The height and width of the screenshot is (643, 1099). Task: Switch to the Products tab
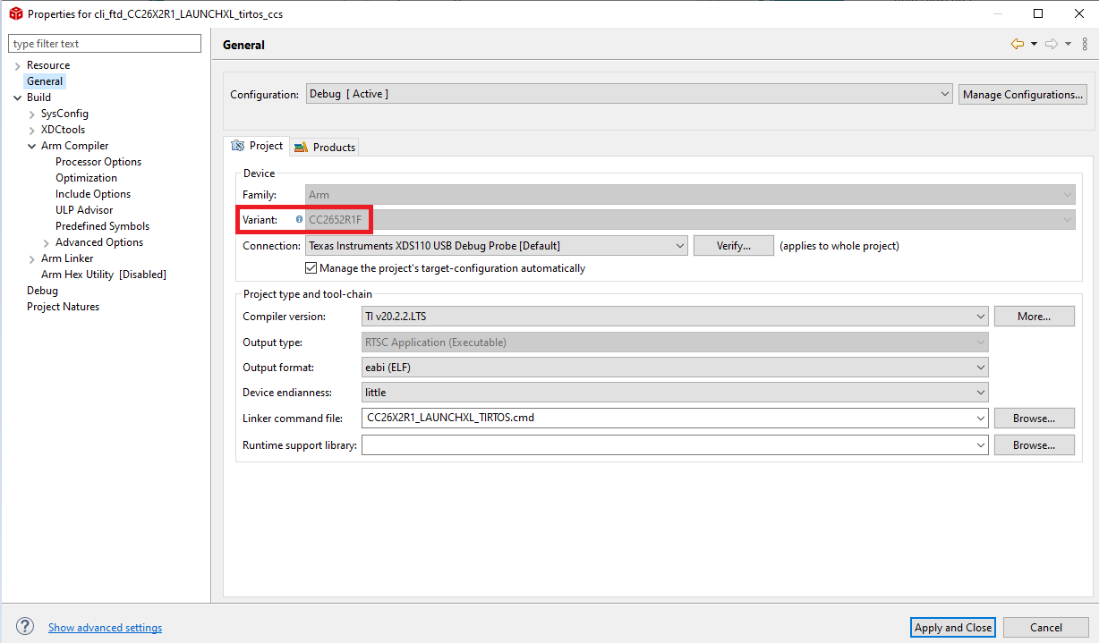(325, 148)
